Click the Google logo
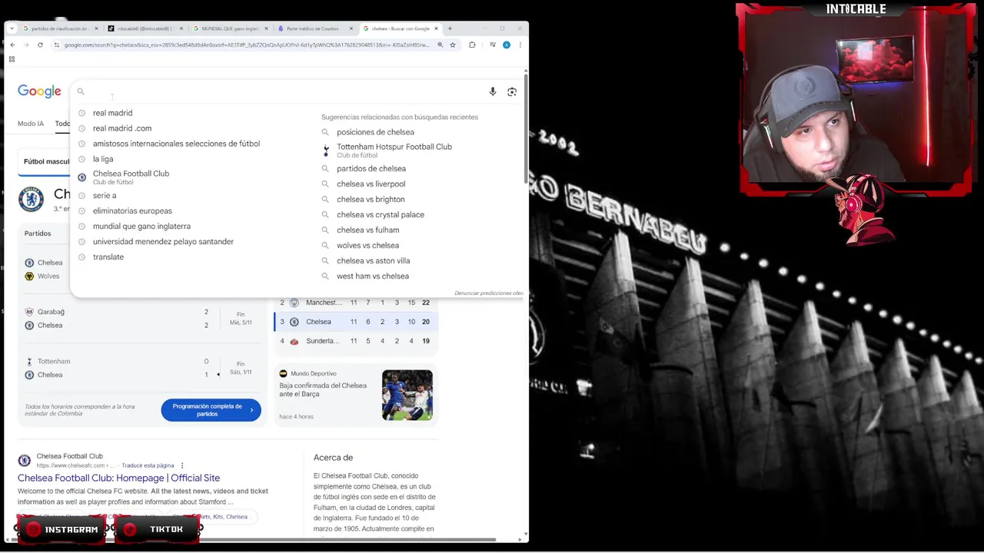The width and height of the screenshot is (984, 553). pyautogui.click(x=39, y=91)
